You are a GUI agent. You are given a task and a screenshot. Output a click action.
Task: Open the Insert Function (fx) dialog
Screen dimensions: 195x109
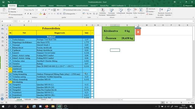click(x=28, y=21)
